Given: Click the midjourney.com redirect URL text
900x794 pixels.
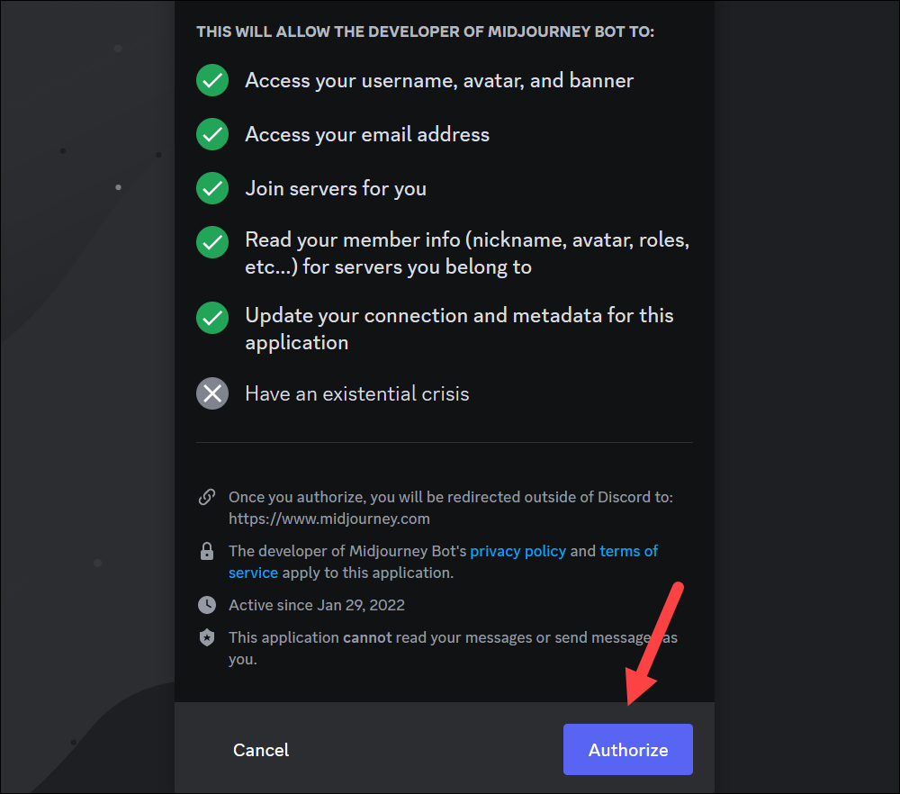Looking at the screenshot, I should click(329, 519).
